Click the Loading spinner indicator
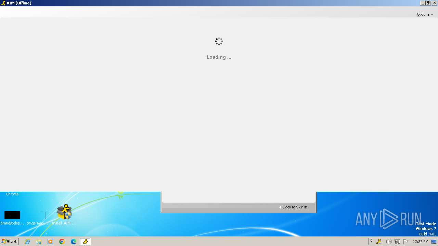Screen dimensions: 438x246 pos(219,41)
